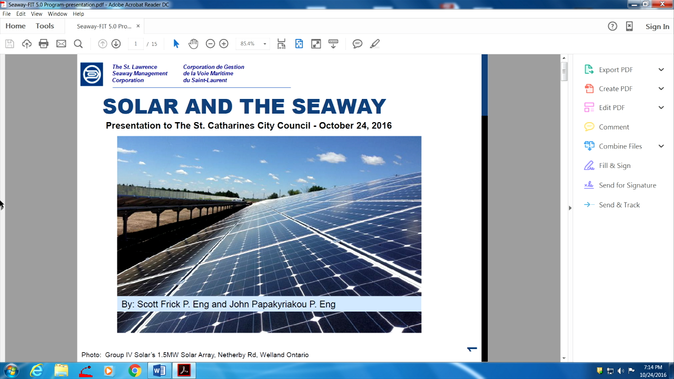Viewport: 674px width, 379px height.
Task: Click the Sign In link
Action: tap(657, 26)
